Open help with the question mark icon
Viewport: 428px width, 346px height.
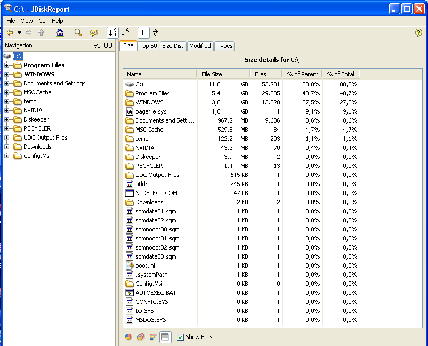coord(418,33)
